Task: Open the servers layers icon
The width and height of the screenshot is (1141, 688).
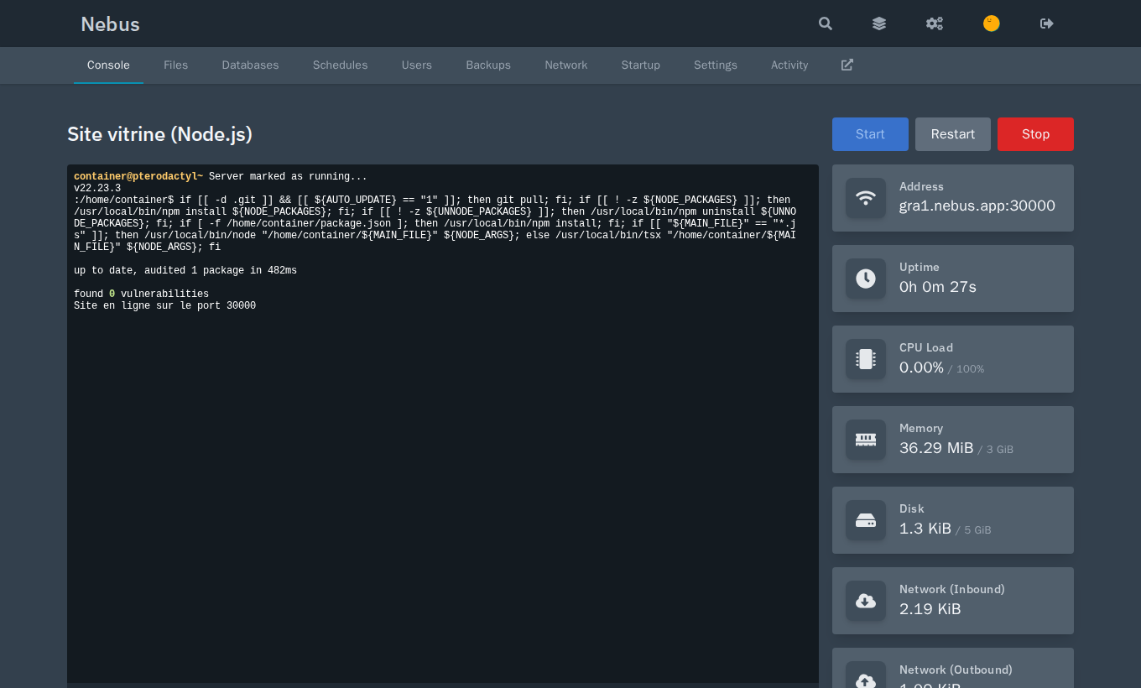Action: tap(879, 23)
